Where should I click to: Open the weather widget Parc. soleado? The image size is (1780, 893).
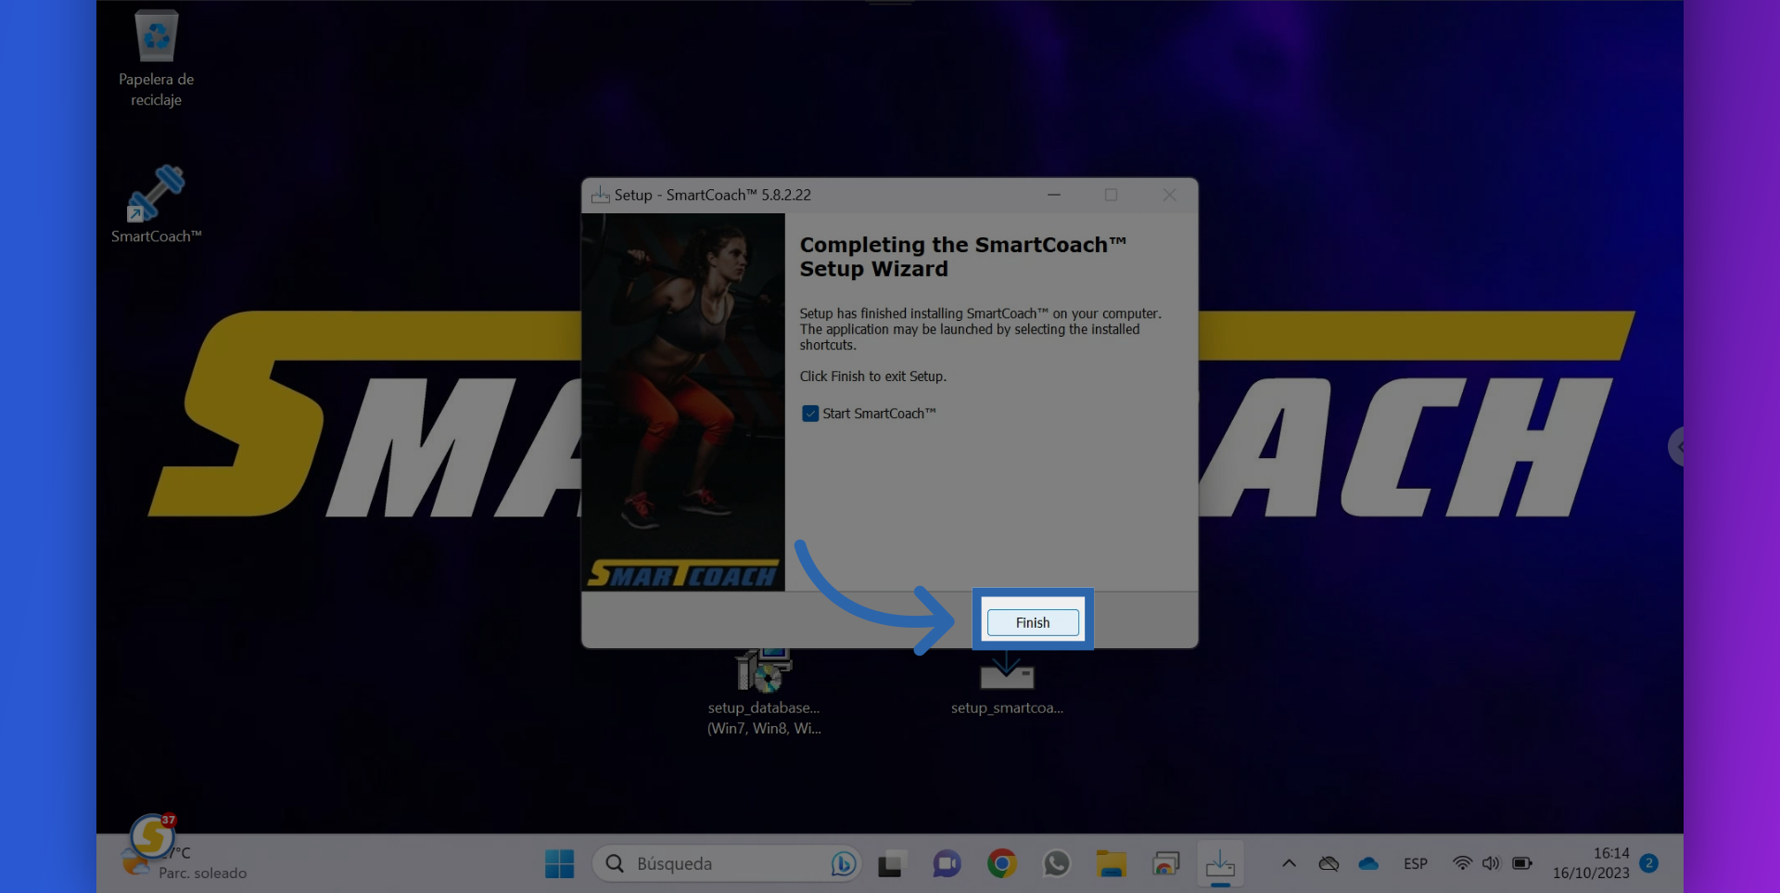(185, 862)
